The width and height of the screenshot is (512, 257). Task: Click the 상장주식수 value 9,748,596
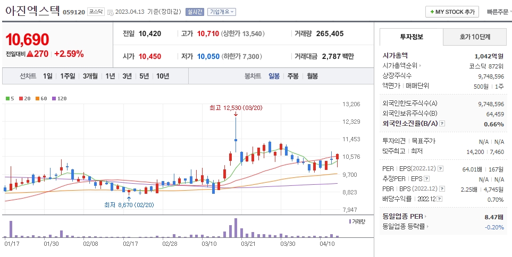(x=491, y=76)
